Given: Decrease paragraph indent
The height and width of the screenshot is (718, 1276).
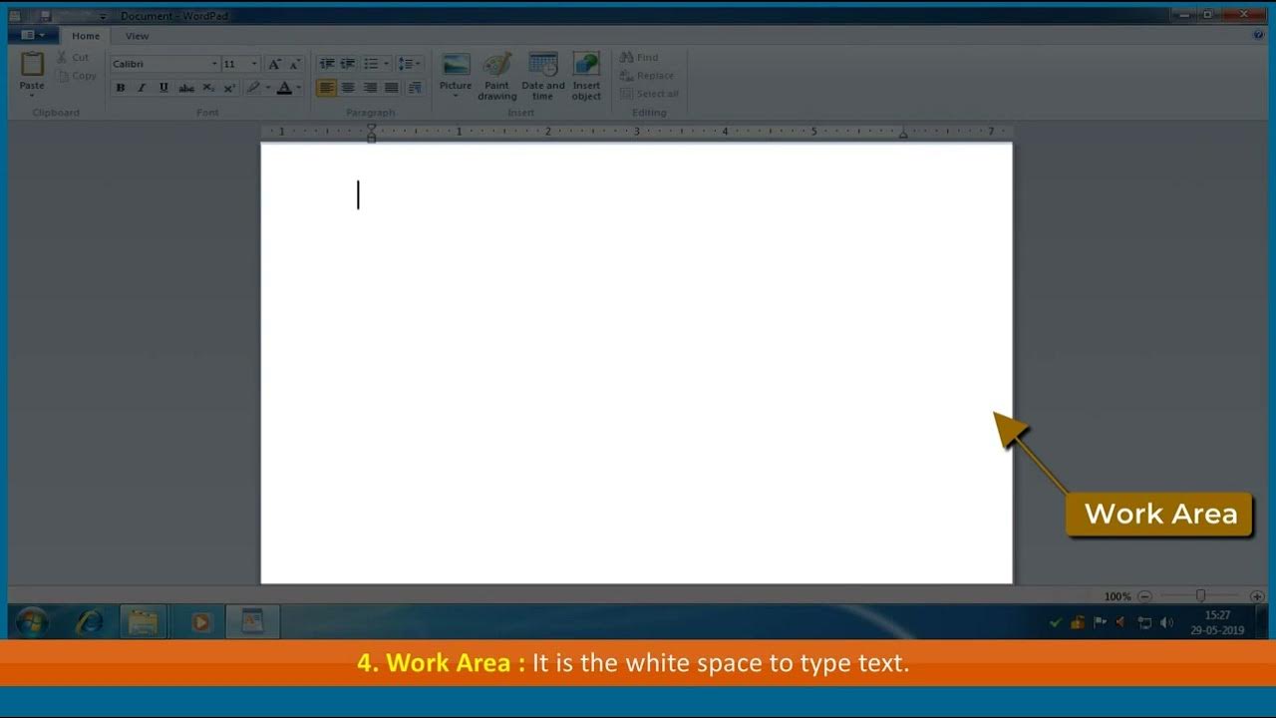Looking at the screenshot, I should point(326,64).
